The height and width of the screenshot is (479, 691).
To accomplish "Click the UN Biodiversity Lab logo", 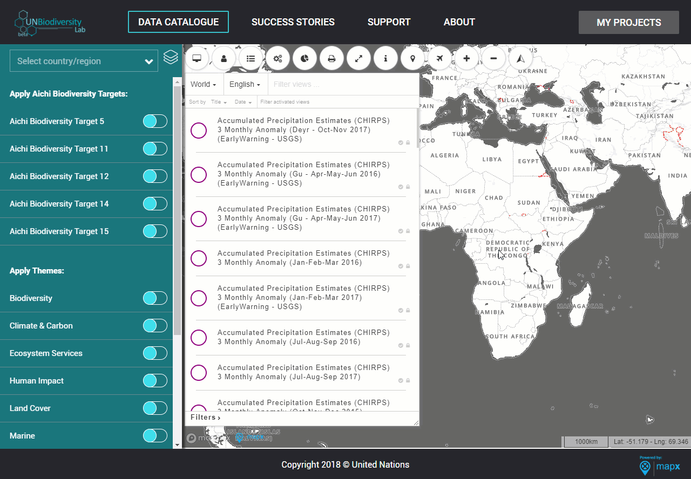I will pyautogui.click(x=49, y=23).
